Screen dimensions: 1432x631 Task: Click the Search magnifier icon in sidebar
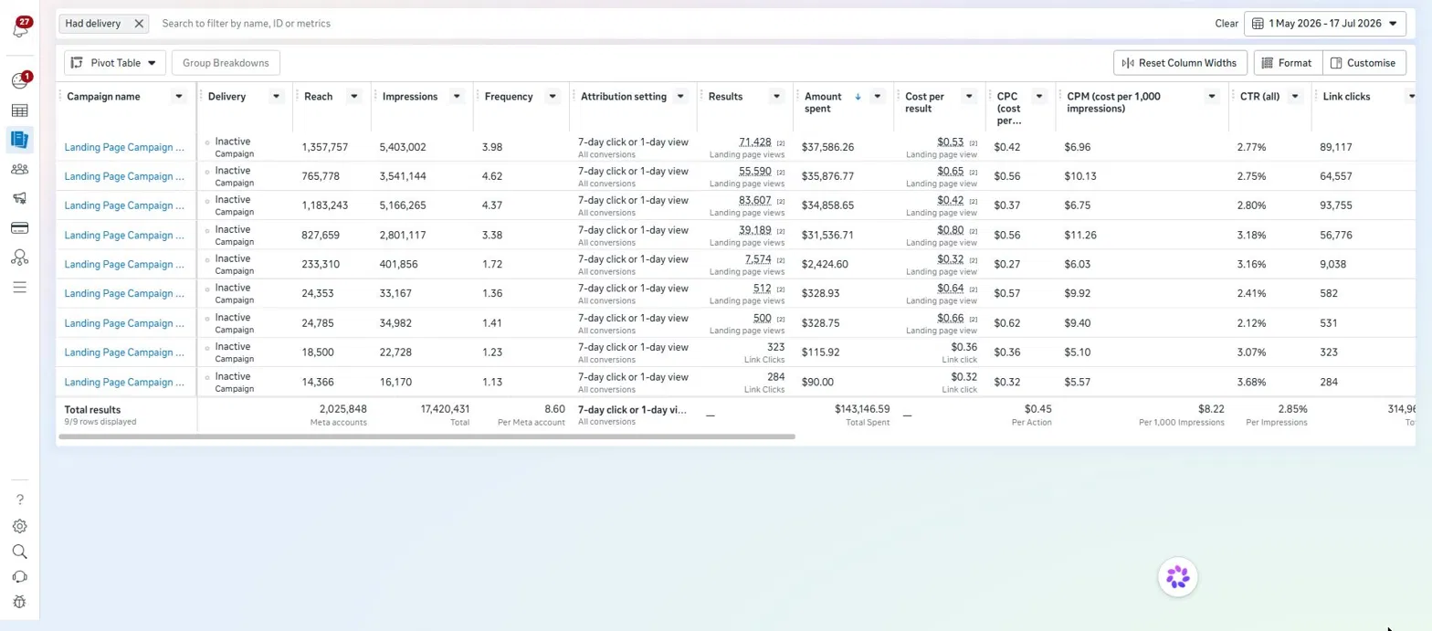click(20, 552)
